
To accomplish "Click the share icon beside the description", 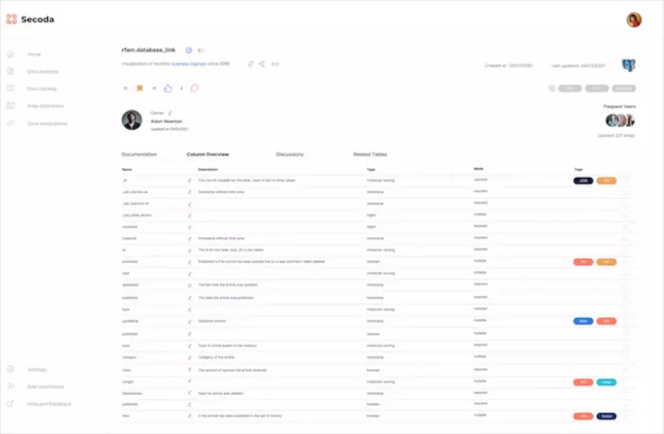I will pyautogui.click(x=262, y=64).
